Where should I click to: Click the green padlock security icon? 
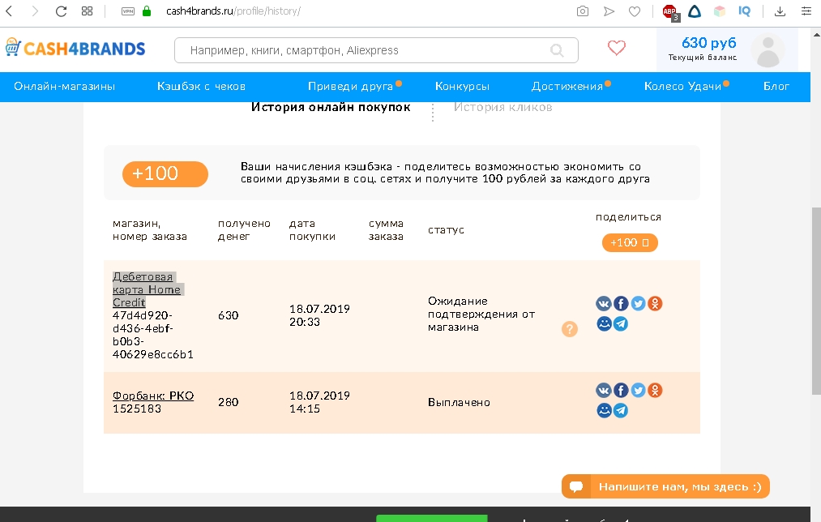tap(147, 11)
